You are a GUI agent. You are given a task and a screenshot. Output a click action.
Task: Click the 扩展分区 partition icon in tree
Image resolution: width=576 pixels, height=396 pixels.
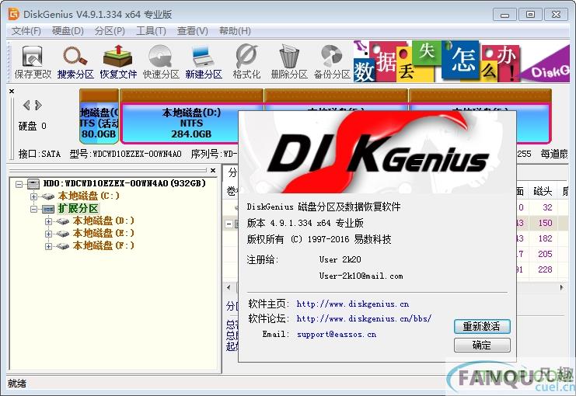48,209
